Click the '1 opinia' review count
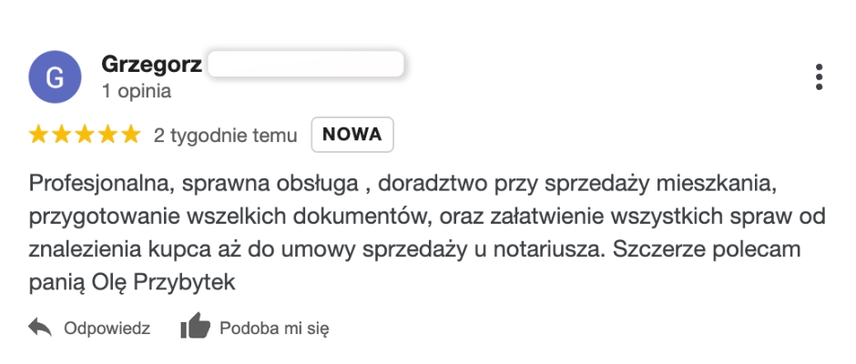This screenshot has height=364, width=856. 136,91
